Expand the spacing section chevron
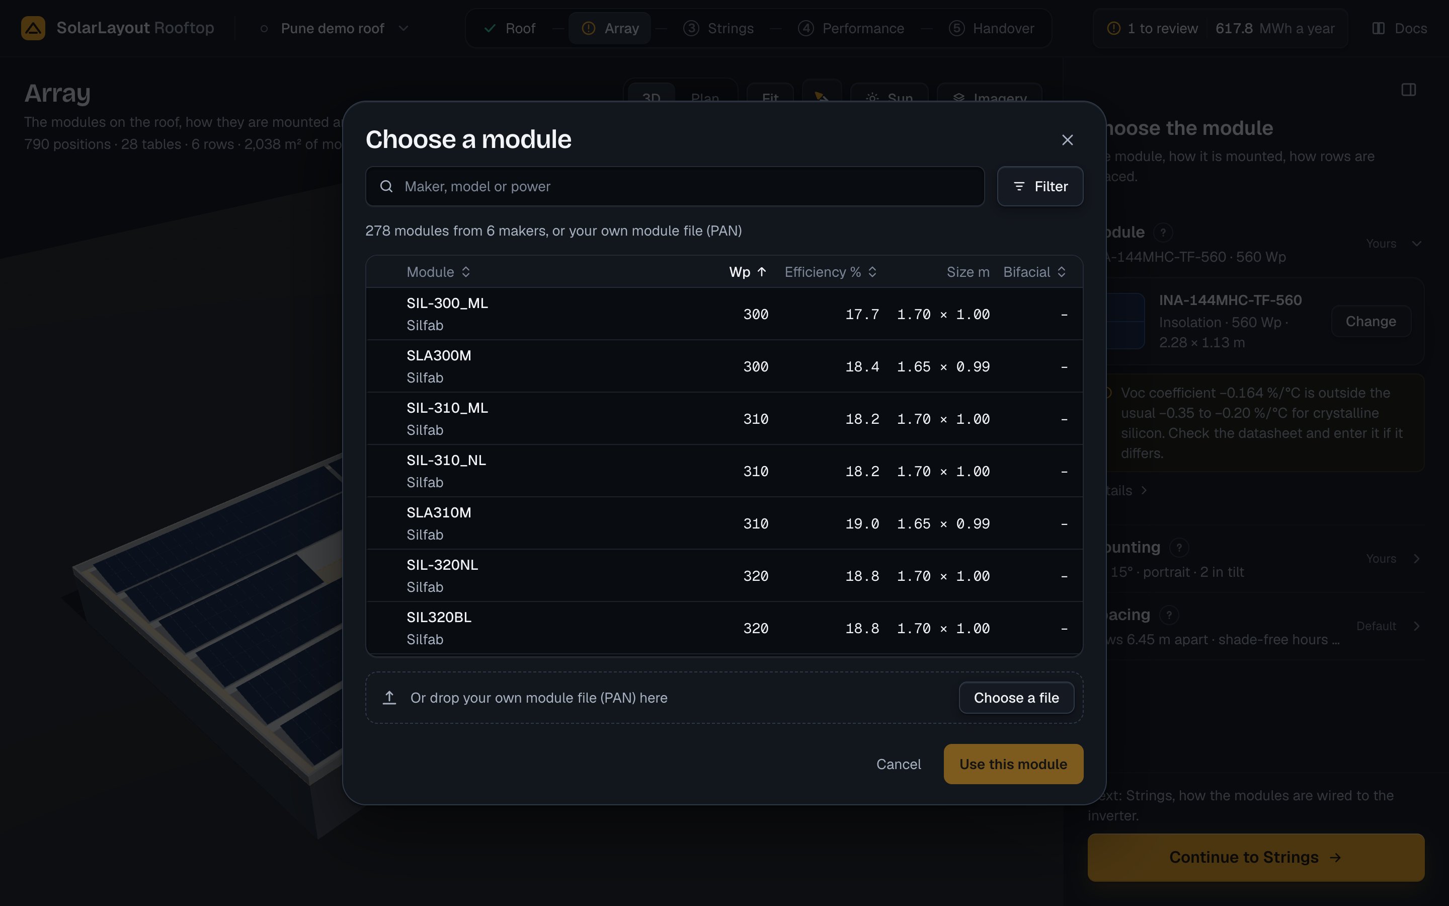Viewport: 1449px width, 906px height. [x=1417, y=626]
